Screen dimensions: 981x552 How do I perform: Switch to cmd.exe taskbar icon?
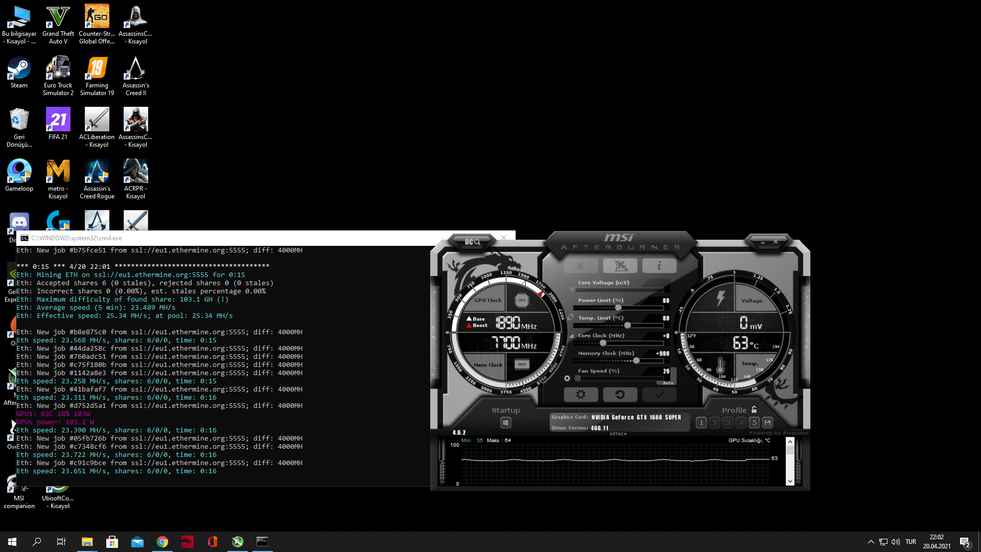pos(262,542)
